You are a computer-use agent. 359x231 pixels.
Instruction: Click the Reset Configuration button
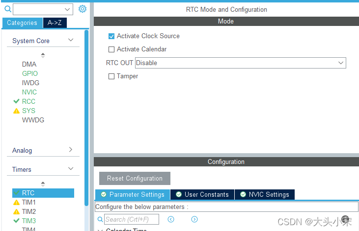(135, 179)
